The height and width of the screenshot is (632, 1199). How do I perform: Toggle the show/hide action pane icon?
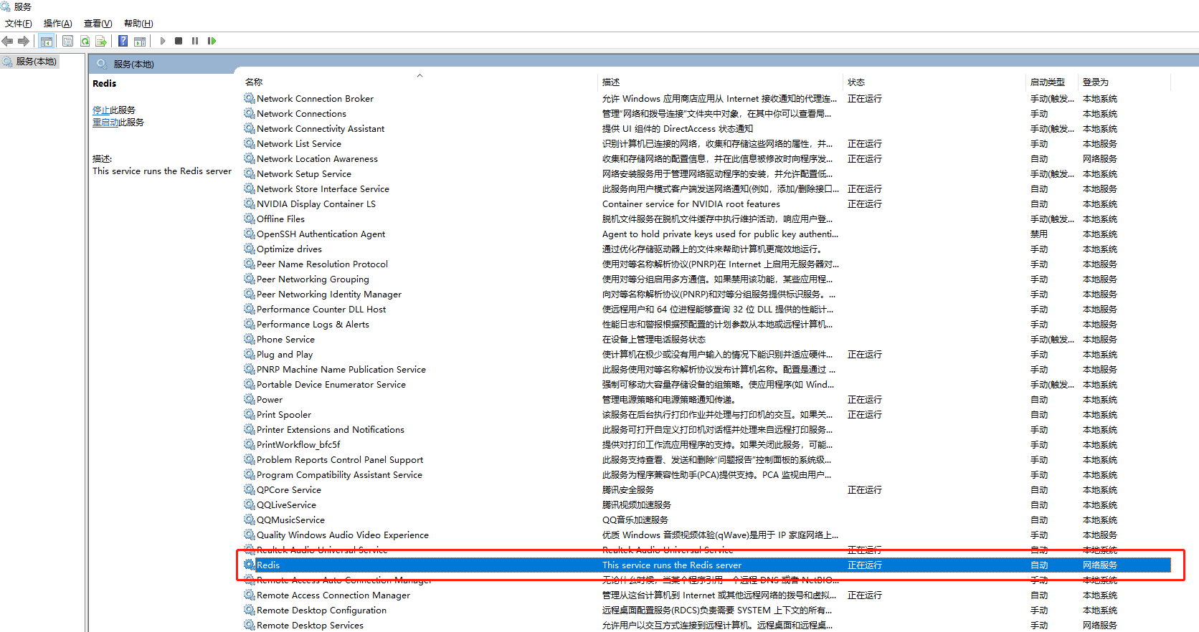(140, 41)
